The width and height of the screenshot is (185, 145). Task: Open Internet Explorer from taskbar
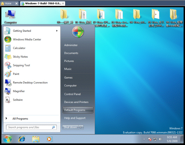click(x=22, y=139)
